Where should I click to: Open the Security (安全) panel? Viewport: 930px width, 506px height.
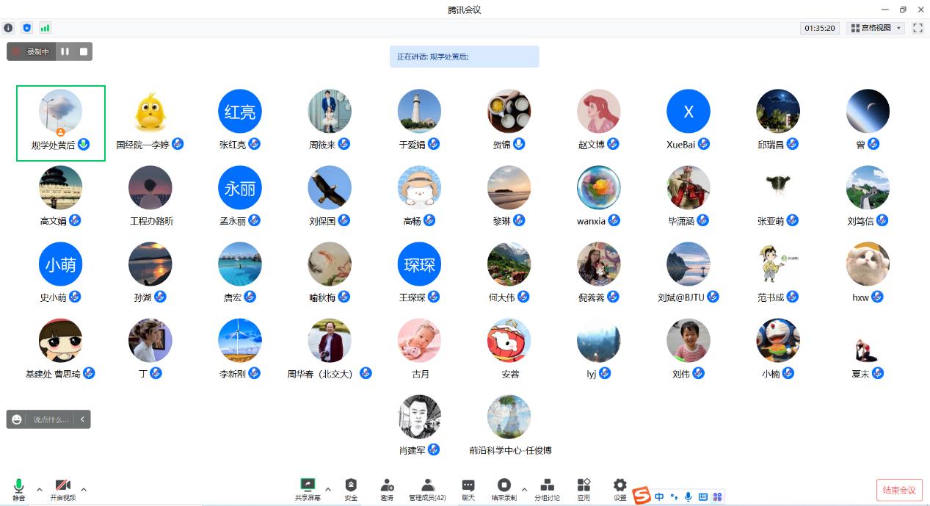[351, 488]
